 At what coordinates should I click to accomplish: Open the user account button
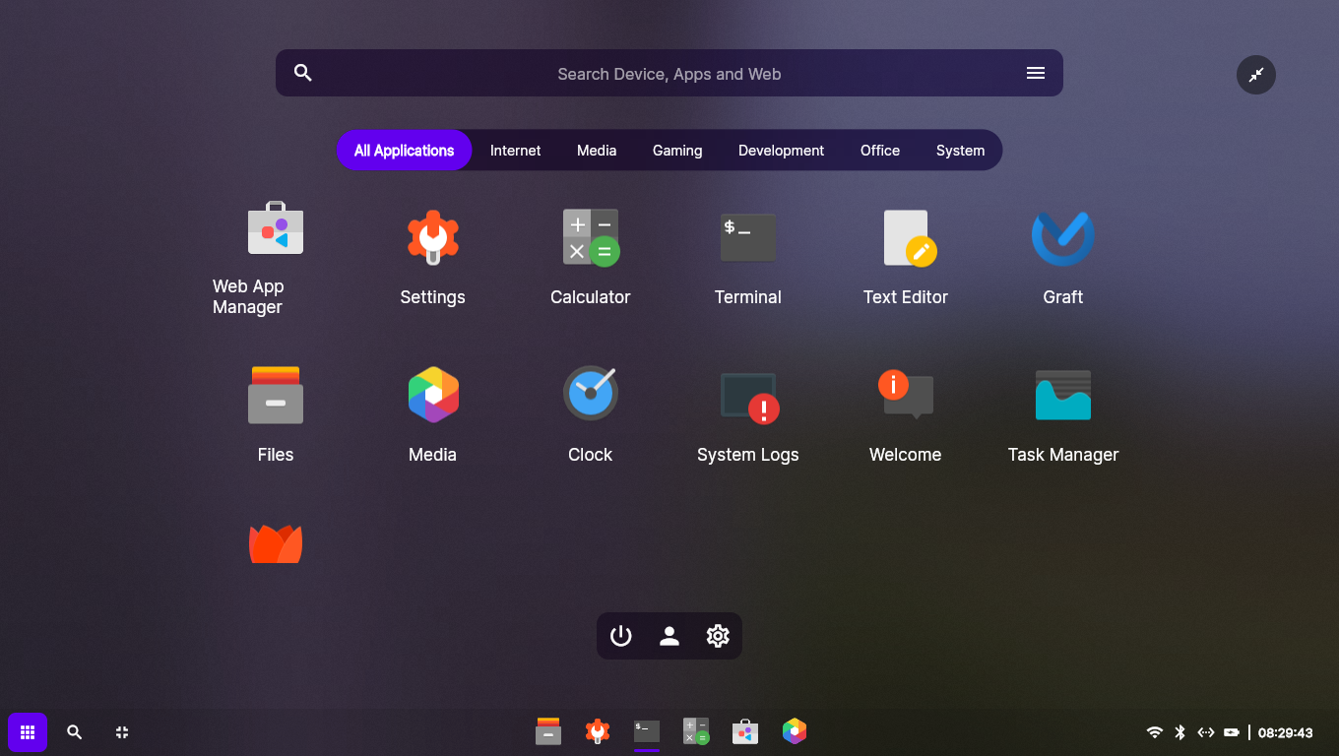[x=669, y=636]
